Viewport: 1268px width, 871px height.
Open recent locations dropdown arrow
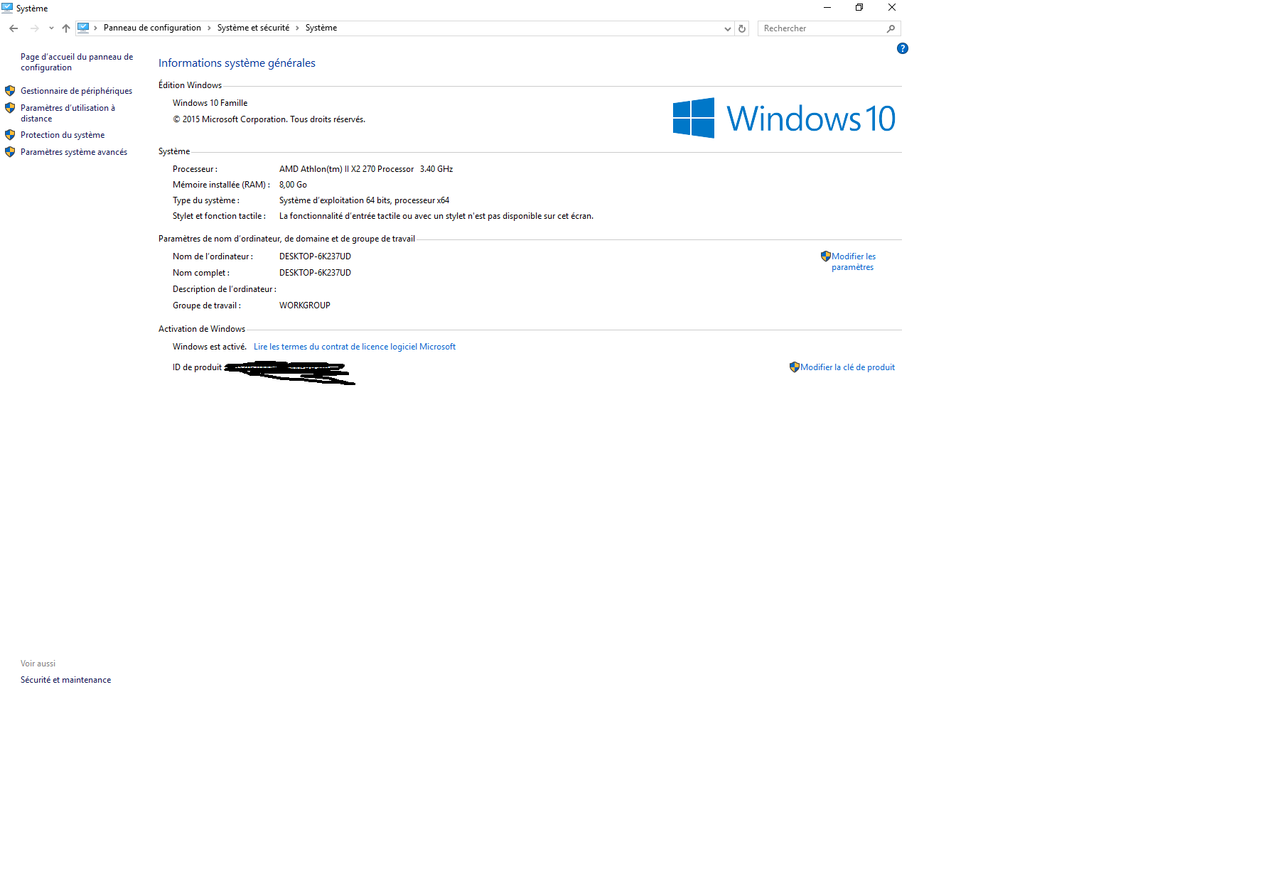(x=51, y=28)
